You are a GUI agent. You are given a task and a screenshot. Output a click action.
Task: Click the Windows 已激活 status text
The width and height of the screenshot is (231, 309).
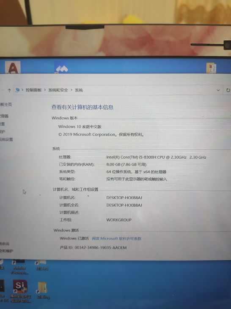pyautogui.click(x=74, y=238)
